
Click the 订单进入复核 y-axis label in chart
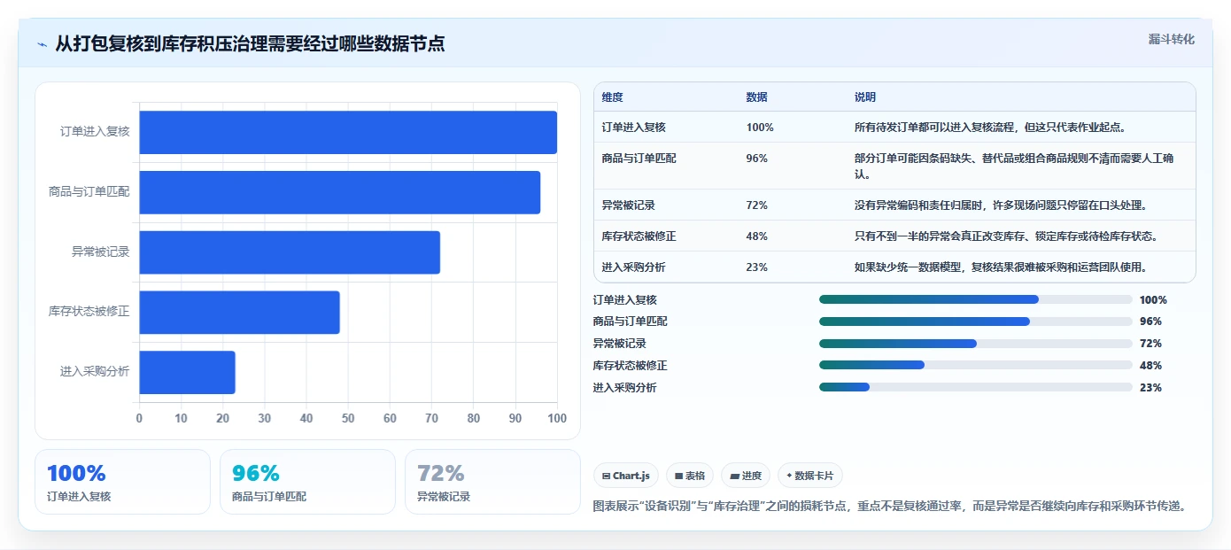tap(95, 132)
